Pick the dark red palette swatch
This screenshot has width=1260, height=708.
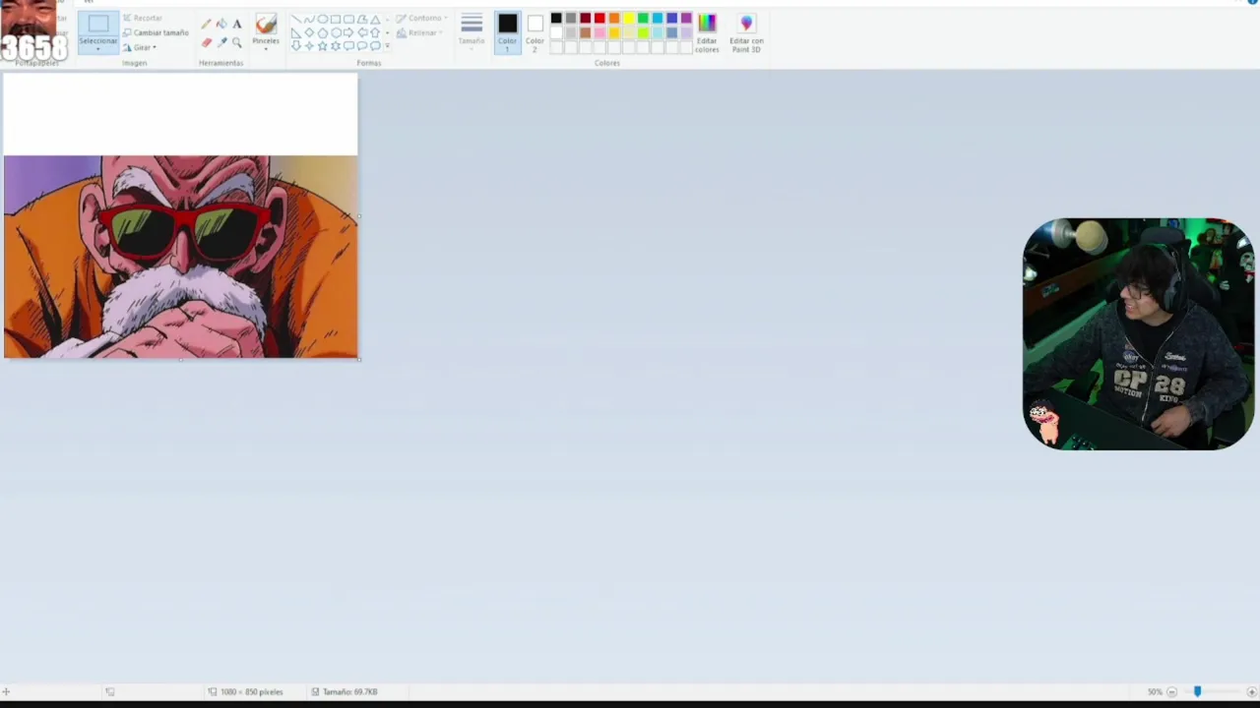586,18
